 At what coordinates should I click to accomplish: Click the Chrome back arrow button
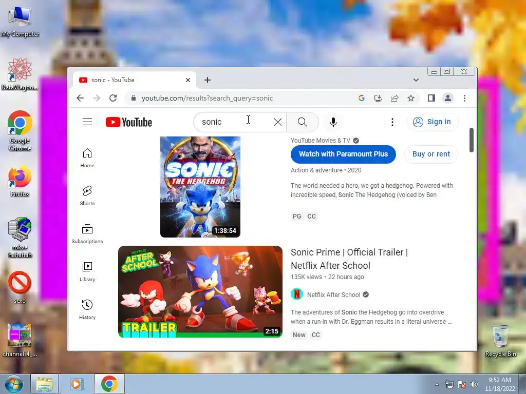[80, 98]
